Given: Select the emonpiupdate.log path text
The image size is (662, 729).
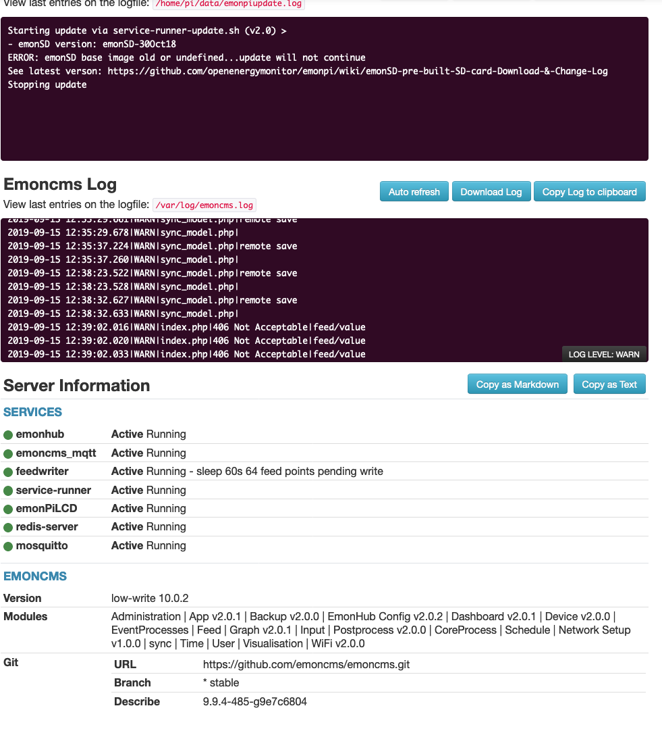Looking at the screenshot, I should [228, 4].
